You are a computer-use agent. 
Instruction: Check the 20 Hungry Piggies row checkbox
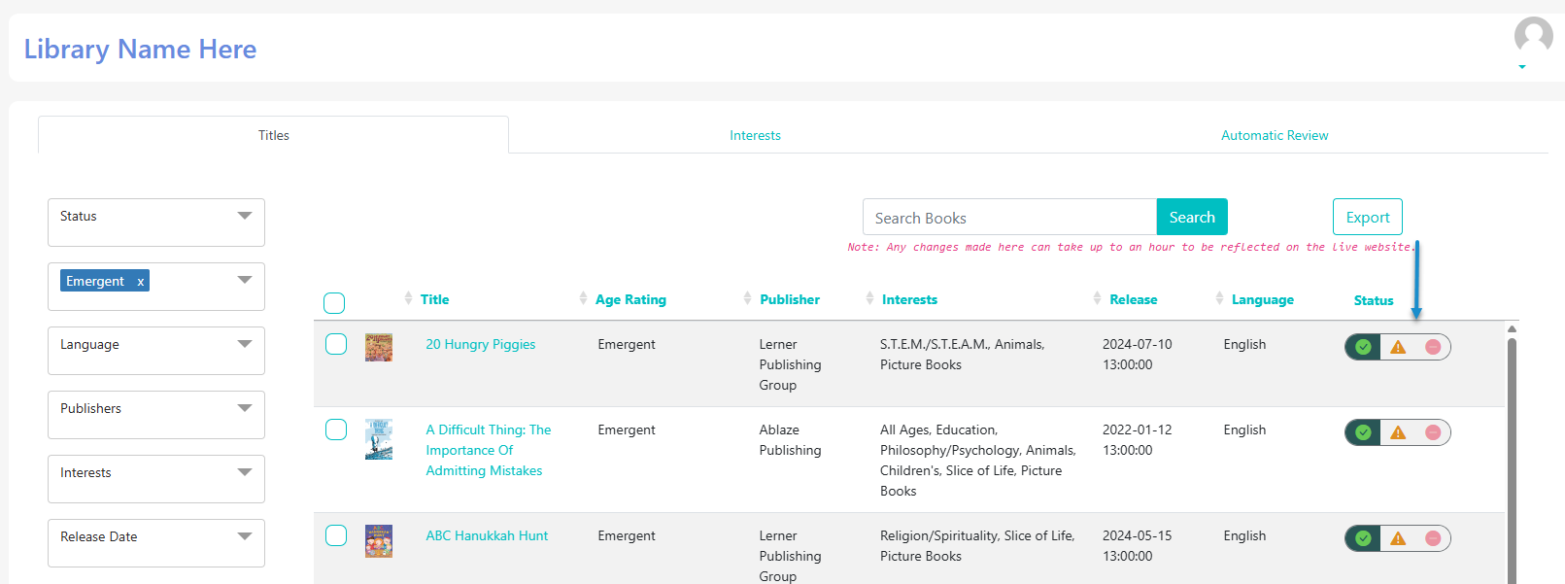[x=336, y=344]
